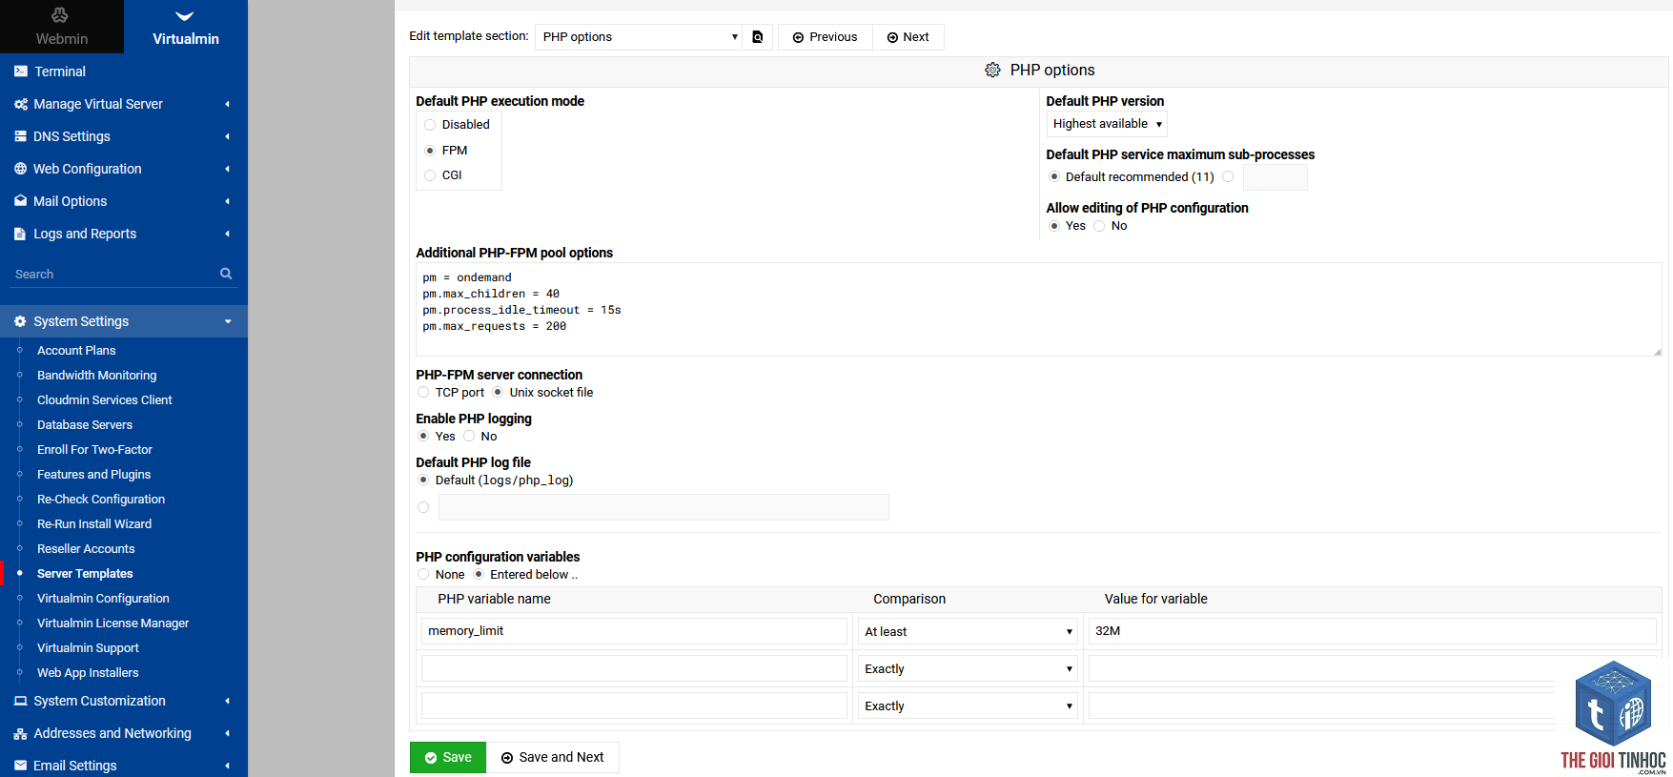Open Virtualmin Configuration menu item
The height and width of the screenshot is (777, 1673).
coord(103,598)
